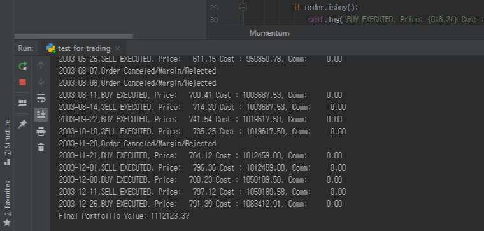
Task: Click the 2003-12-26 BUY EXECUTED log line
Action: [201, 204]
